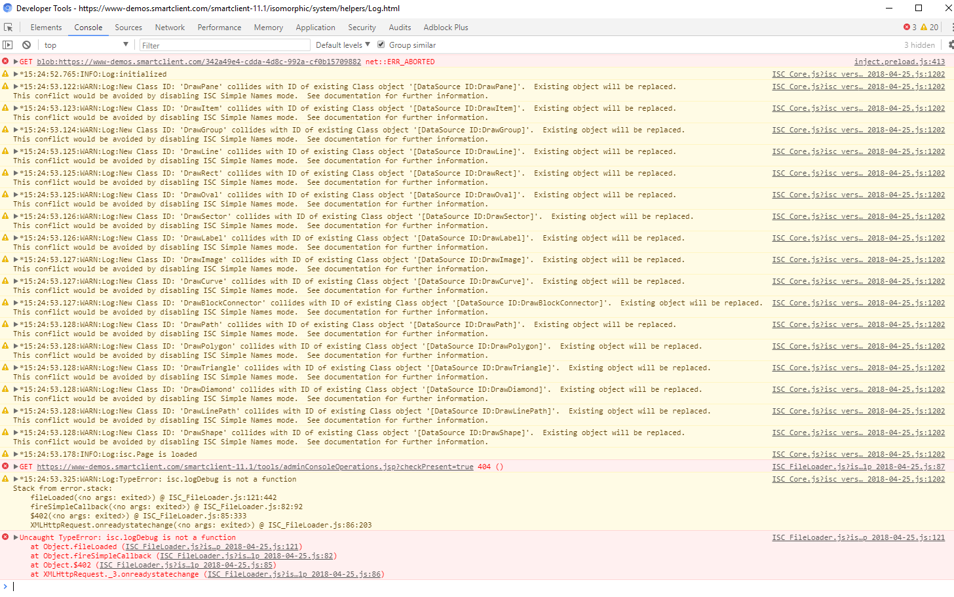Open ISC_Core.js:1202 link on DrawOval row

858,195
